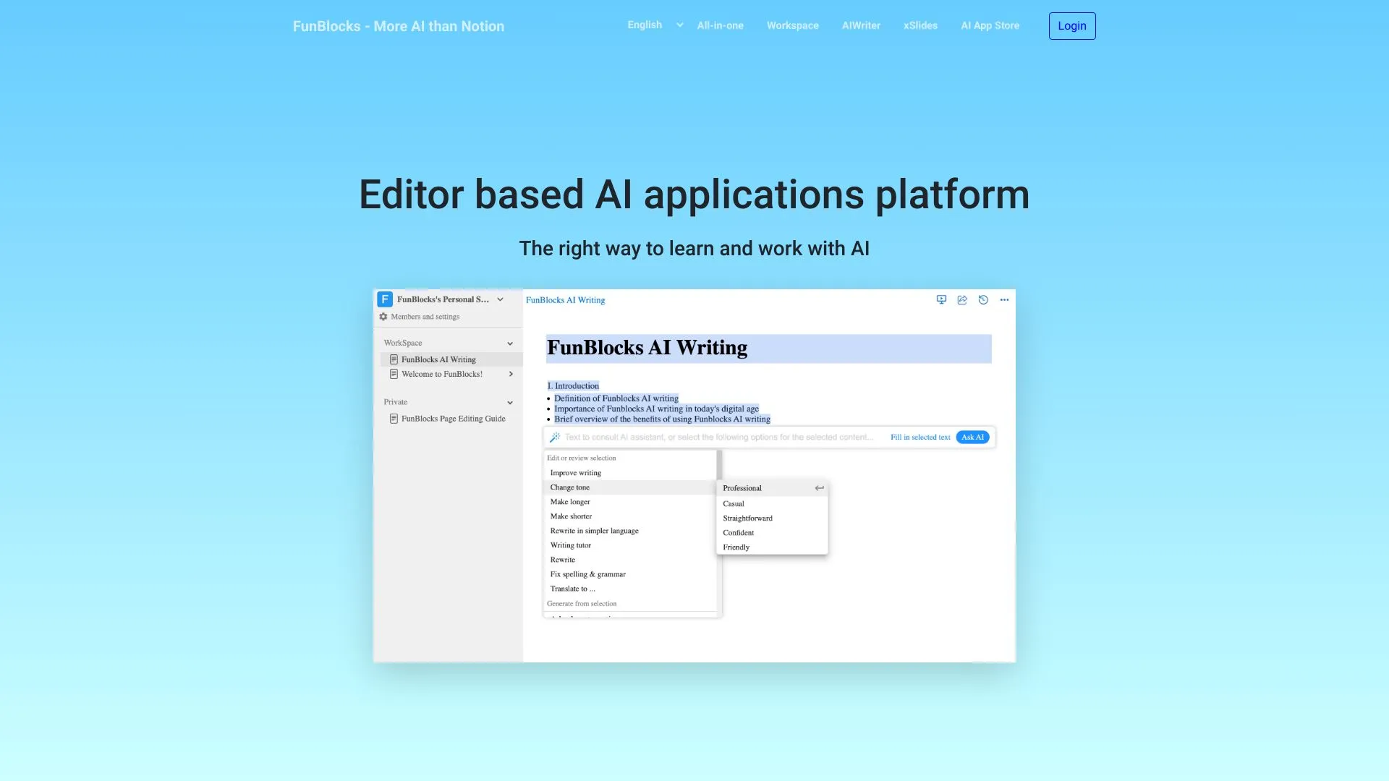
Task: Click the Brief overview of the benefits bullet
Action: [662, 419]
